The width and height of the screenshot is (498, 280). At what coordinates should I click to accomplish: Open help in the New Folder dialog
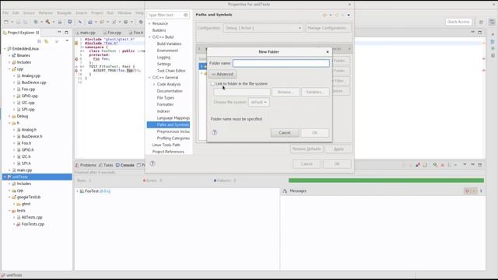click(x=215, y=132)
